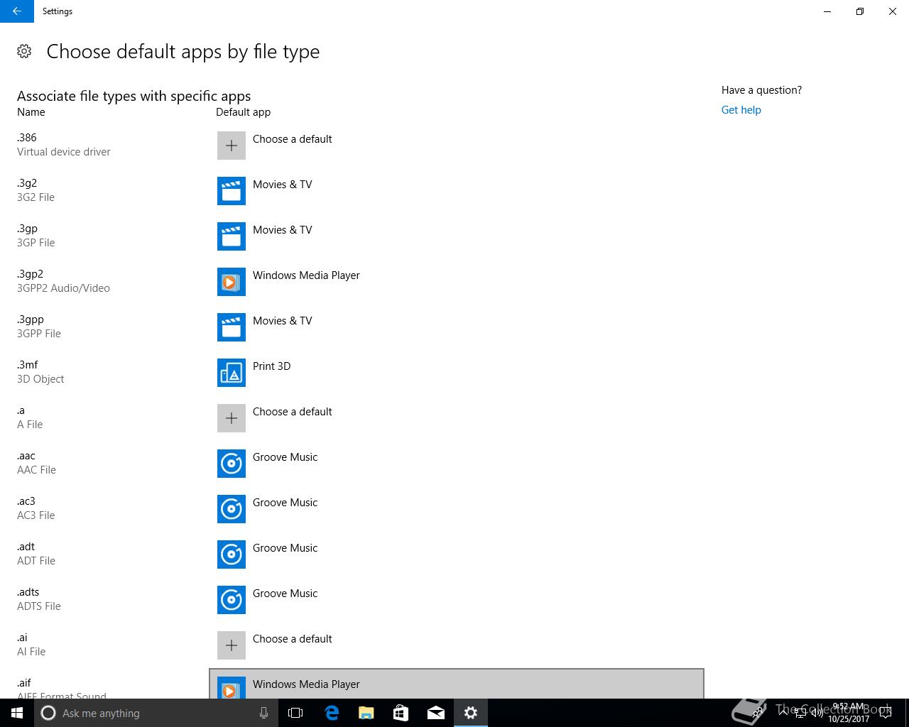Click the AC3 File description text
The height and width of the screenshot is (727, 909).
(36, 515)
